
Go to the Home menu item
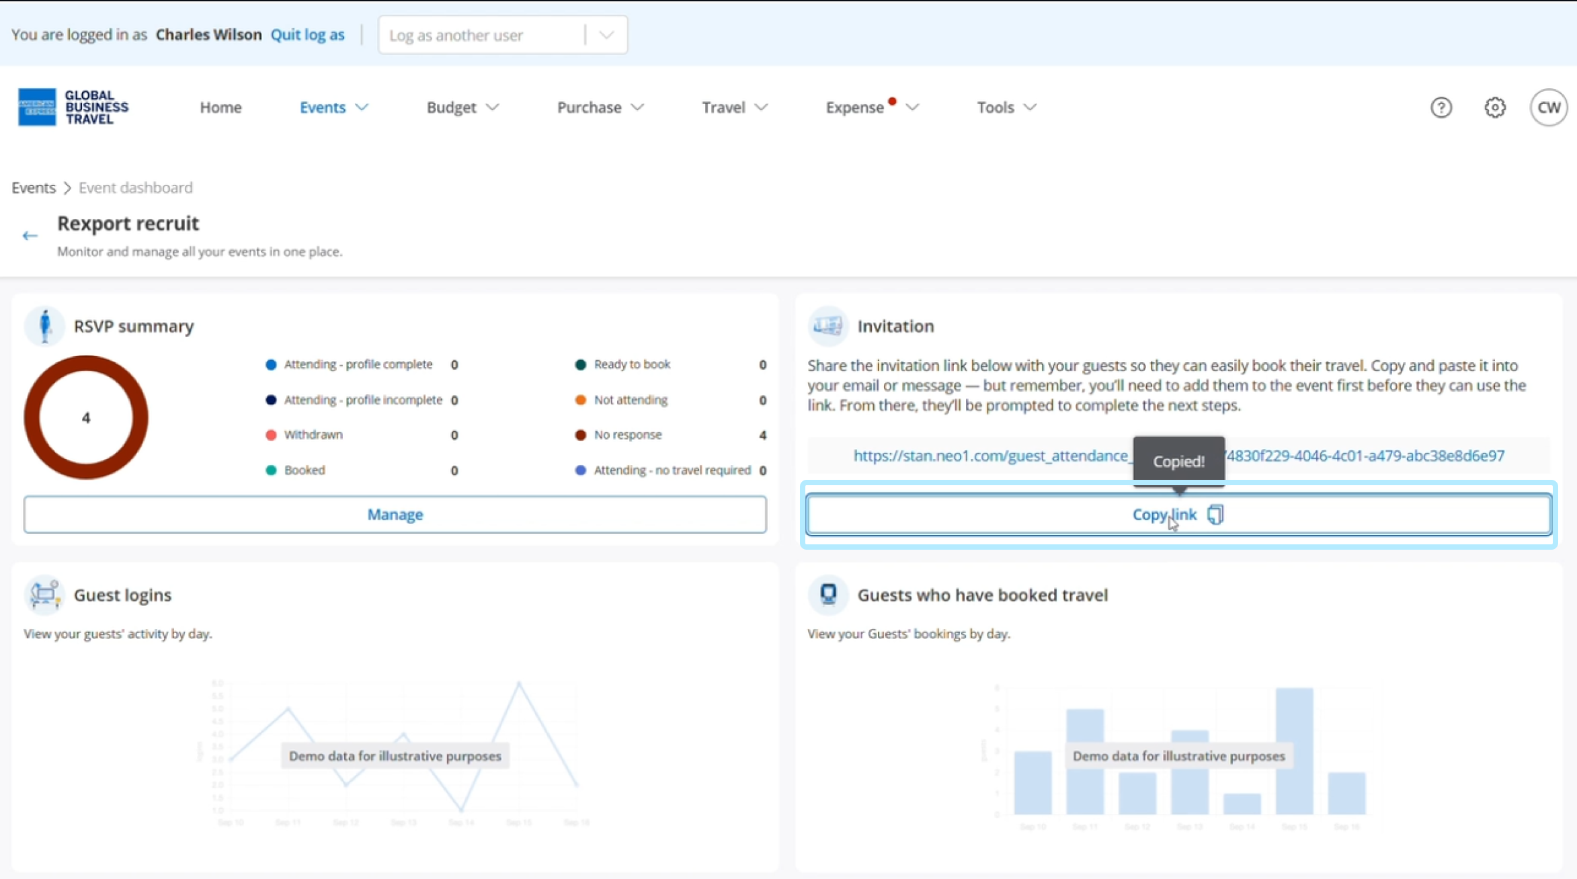220,108
